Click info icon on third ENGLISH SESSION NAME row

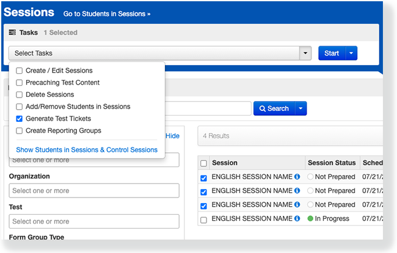point(297,205)
